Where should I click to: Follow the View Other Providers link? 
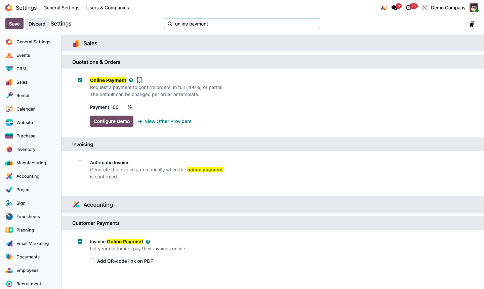coord(168,121)
